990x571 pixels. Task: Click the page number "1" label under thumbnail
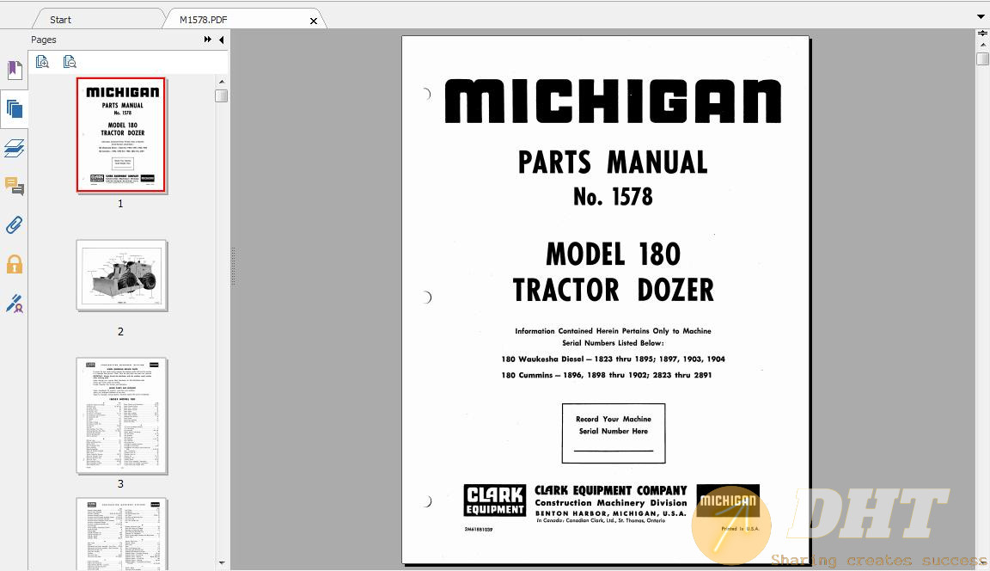point(120,204)
